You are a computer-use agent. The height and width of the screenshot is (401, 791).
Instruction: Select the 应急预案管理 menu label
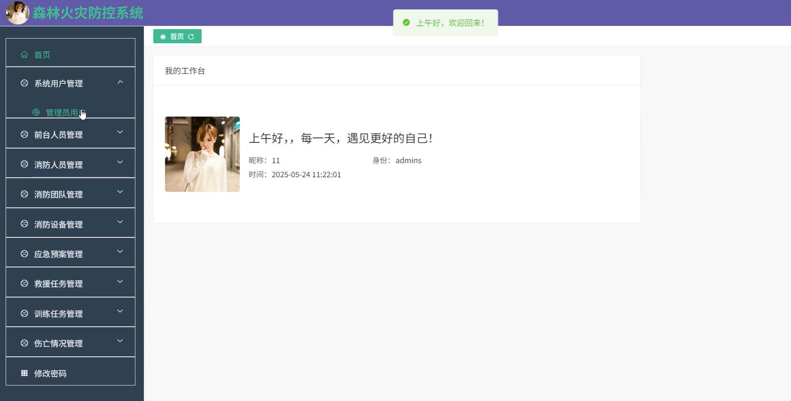coord(58,254)
